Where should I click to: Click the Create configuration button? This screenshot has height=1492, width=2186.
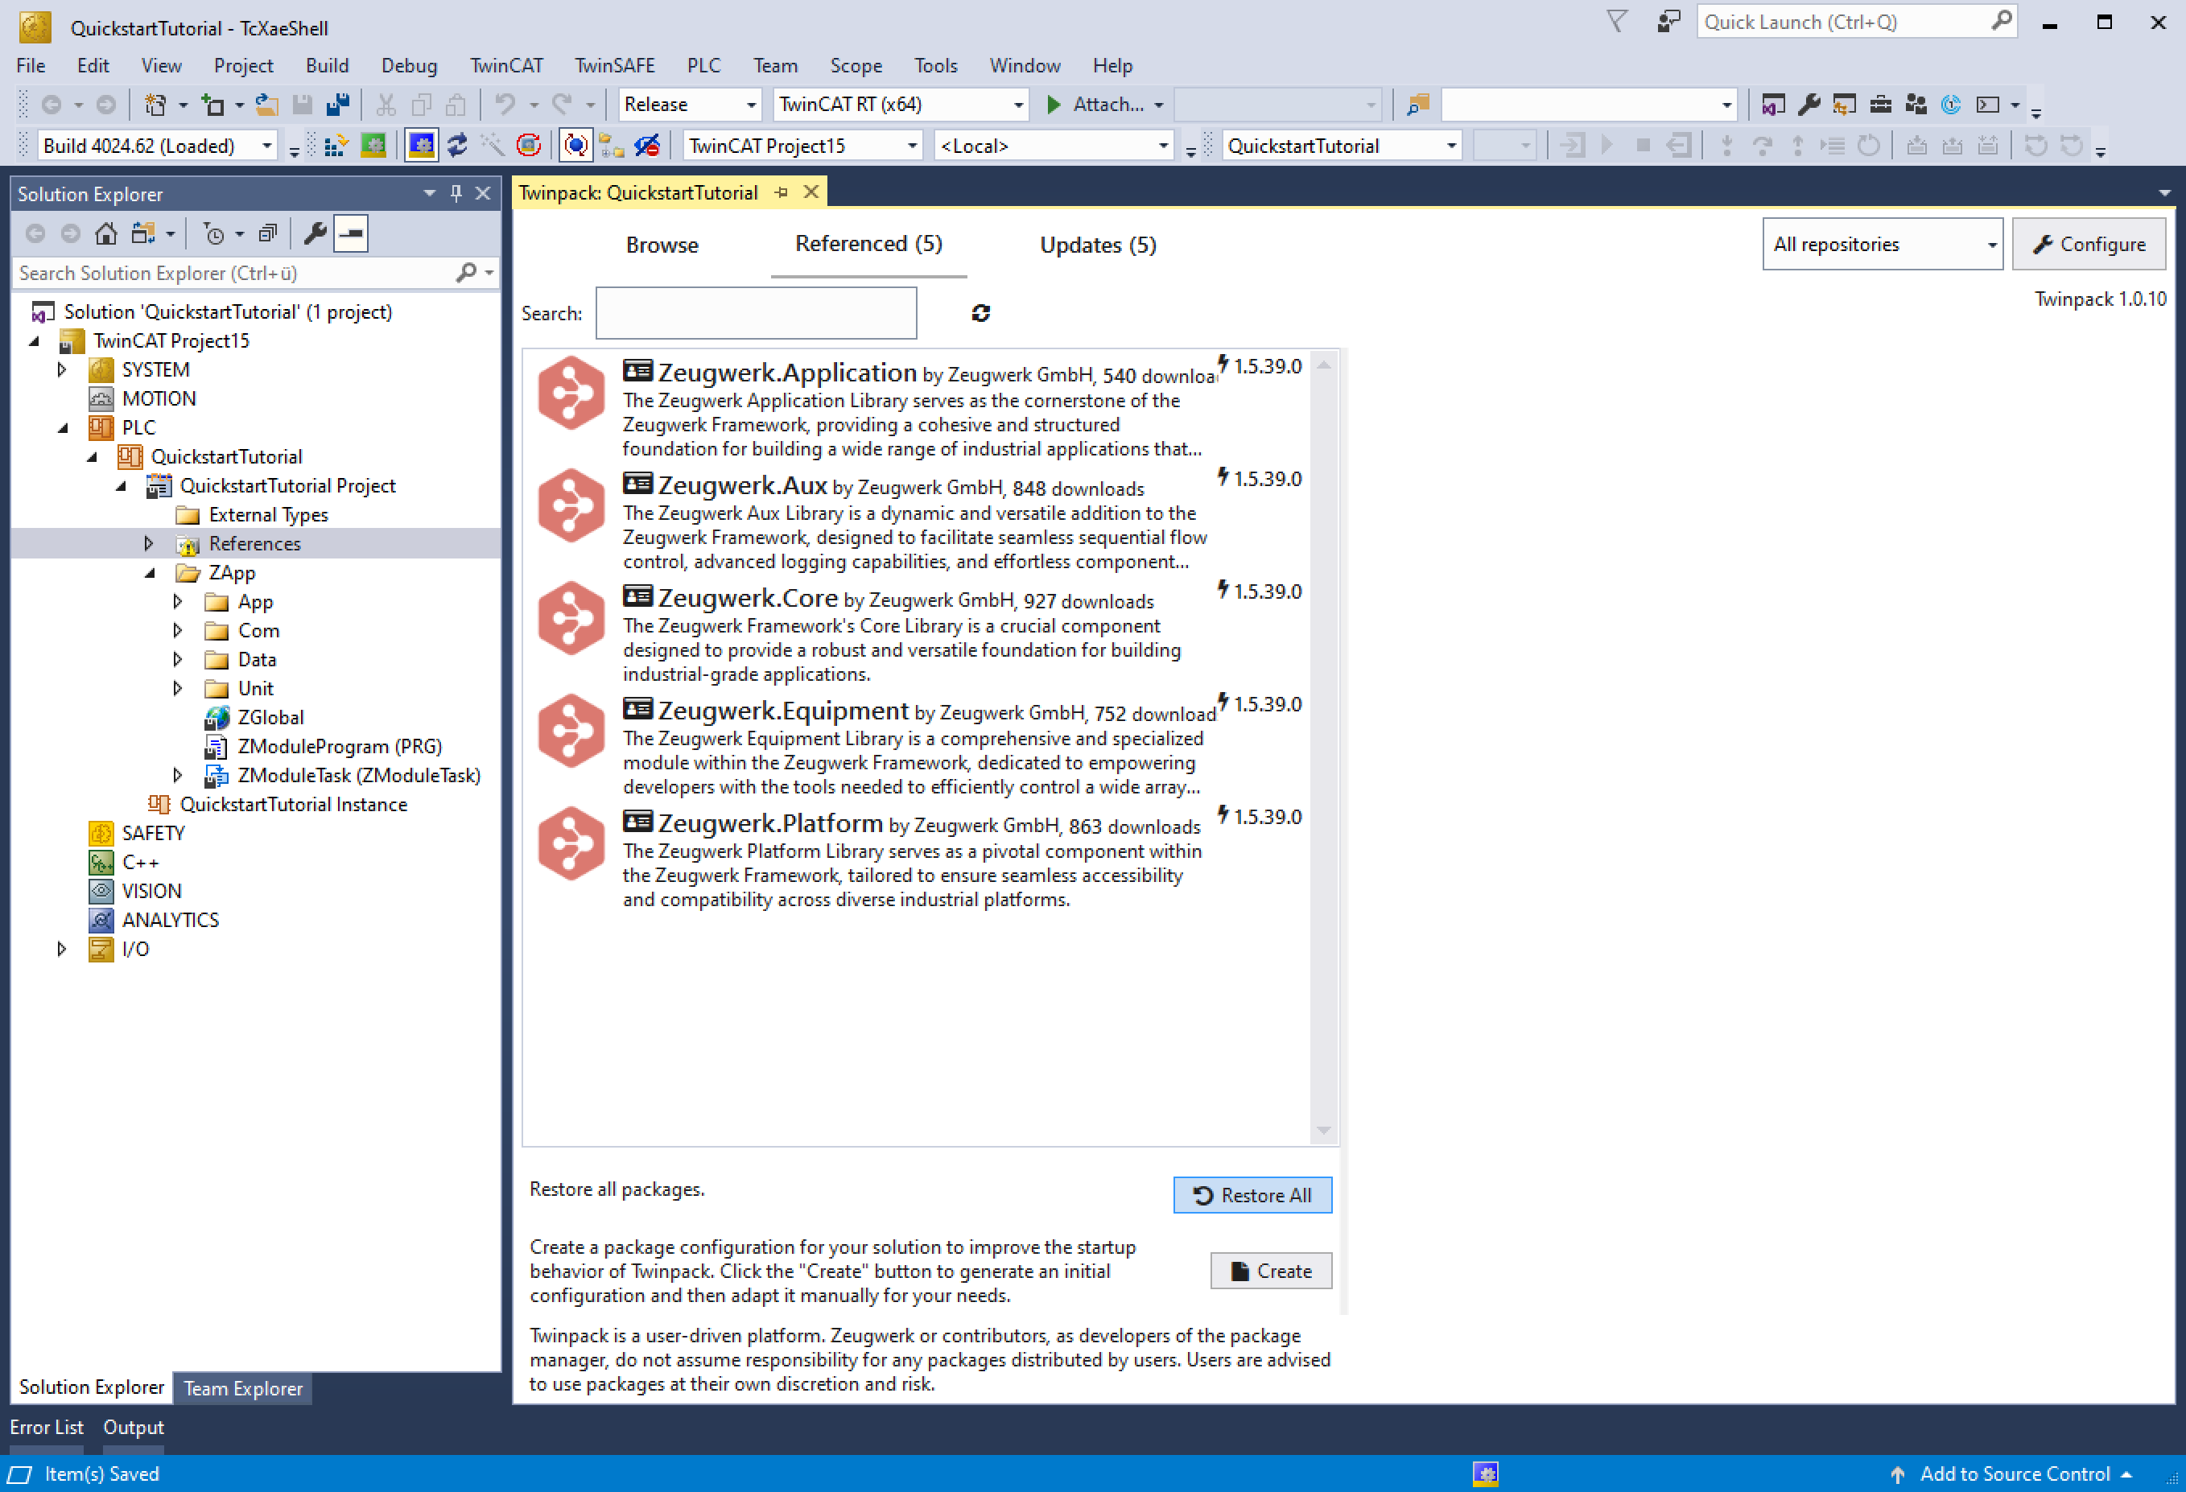coord(1271,1271)
